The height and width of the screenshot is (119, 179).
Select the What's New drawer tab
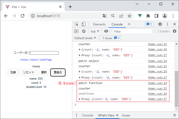pos(106,115)
